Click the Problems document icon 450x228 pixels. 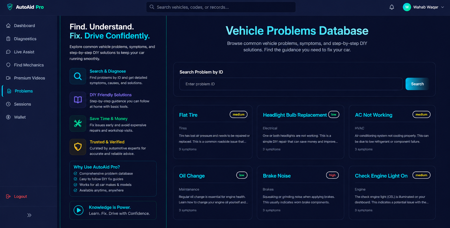coord(9,91)
